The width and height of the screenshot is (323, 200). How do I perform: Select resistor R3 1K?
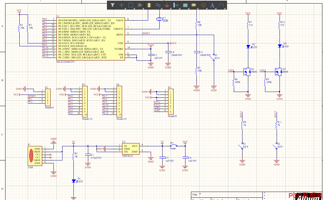point(73,158)
